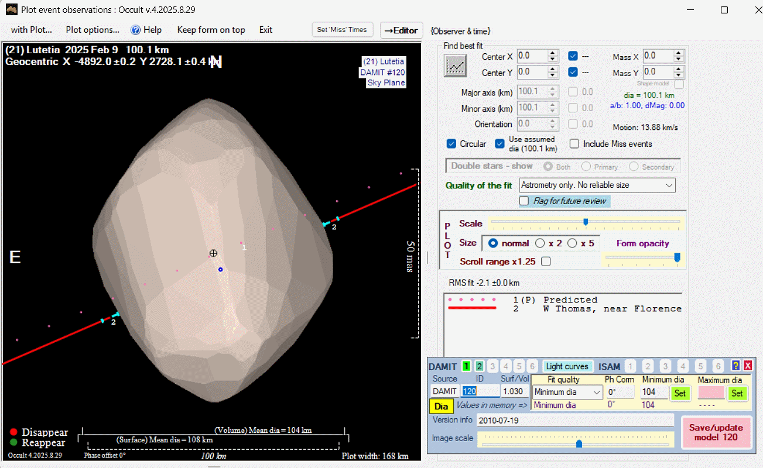This screenshot has height=468, width=763.
Task: Select DAMIT model 2 button
Action: pos(479,366)
